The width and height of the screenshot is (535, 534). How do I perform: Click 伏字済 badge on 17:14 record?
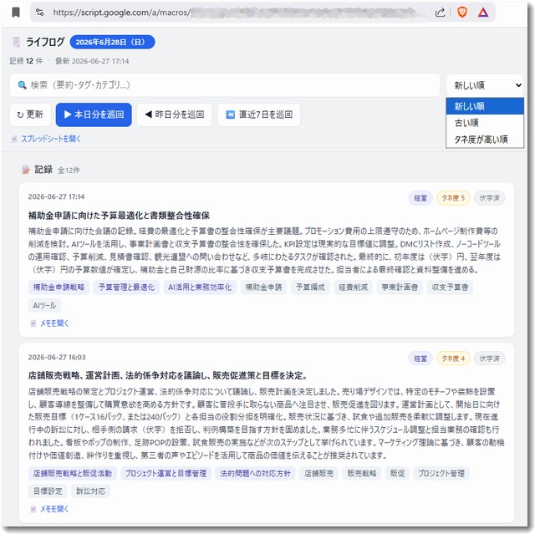pyautogui.click(x=489, y=198)
